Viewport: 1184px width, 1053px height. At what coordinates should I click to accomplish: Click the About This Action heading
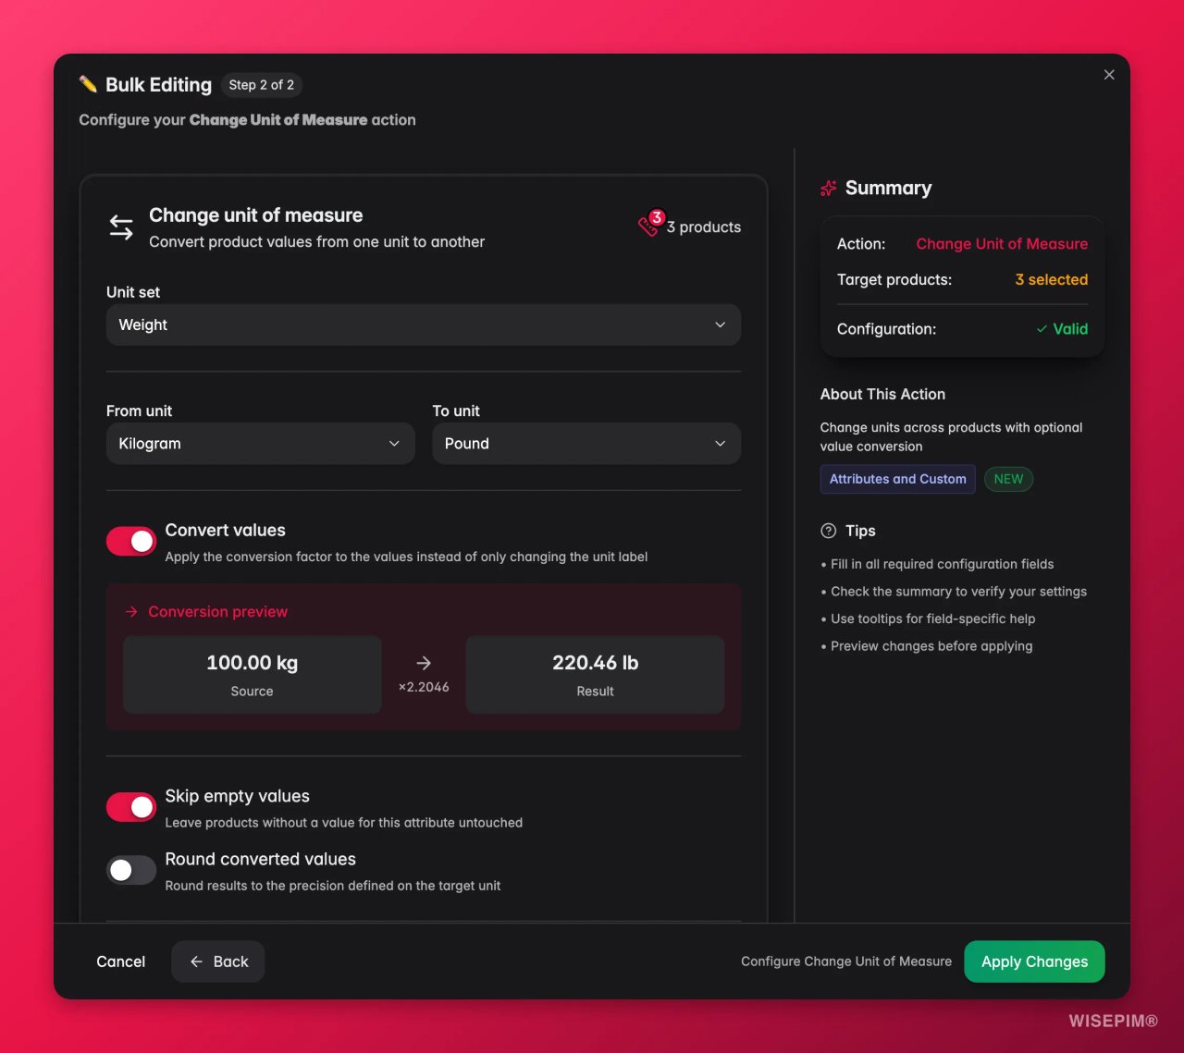(x=882, y=395)
